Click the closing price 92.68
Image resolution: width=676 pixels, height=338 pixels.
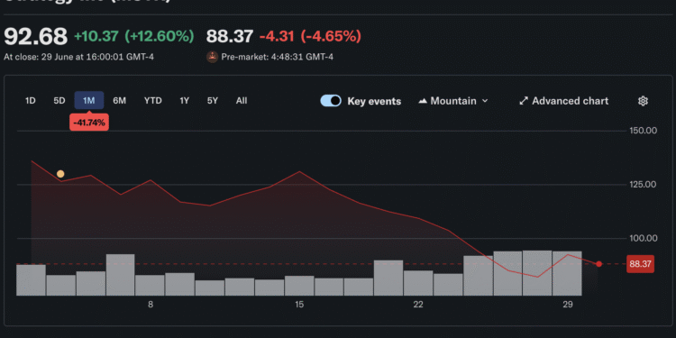[x=36, y=37]
